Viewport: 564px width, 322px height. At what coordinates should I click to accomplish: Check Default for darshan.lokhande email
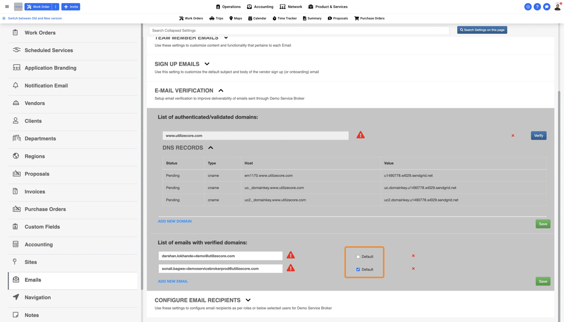pos(358,257)
